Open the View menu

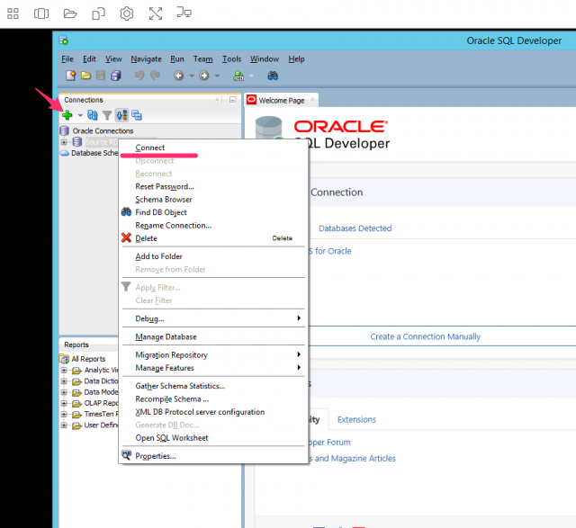pos(113,59)
